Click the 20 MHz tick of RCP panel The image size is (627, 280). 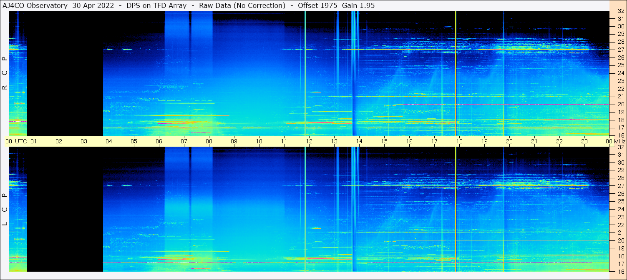point(621,104)
